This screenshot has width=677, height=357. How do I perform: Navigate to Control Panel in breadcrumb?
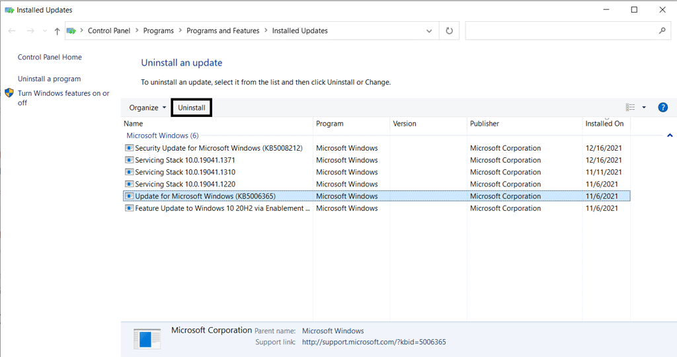109,30
